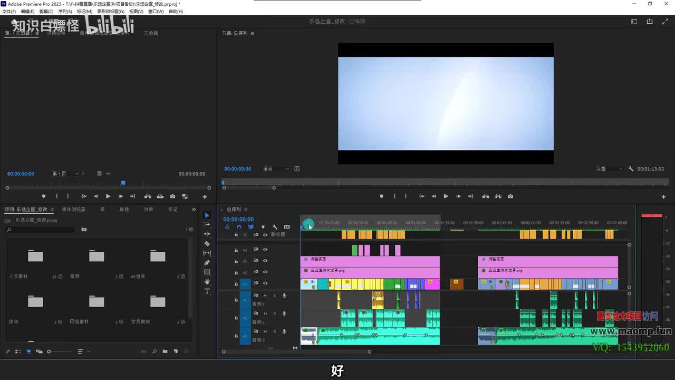
Task: Open the 标记(M) menu
Action: click(84, 12)
